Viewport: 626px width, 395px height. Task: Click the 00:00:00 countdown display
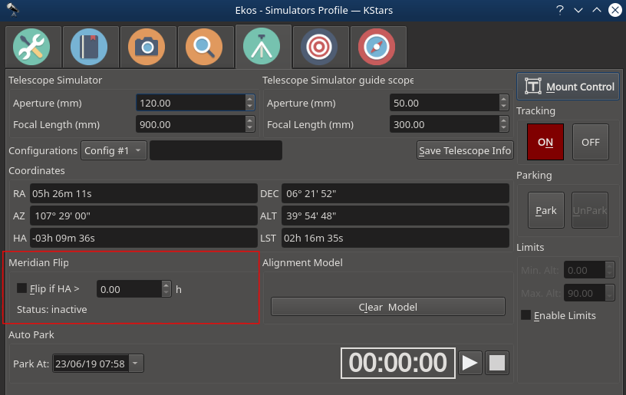[x=397, y=363]
